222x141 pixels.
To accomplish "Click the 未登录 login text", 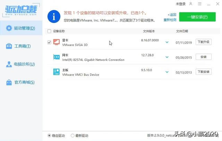I will (x=181, y=4).
